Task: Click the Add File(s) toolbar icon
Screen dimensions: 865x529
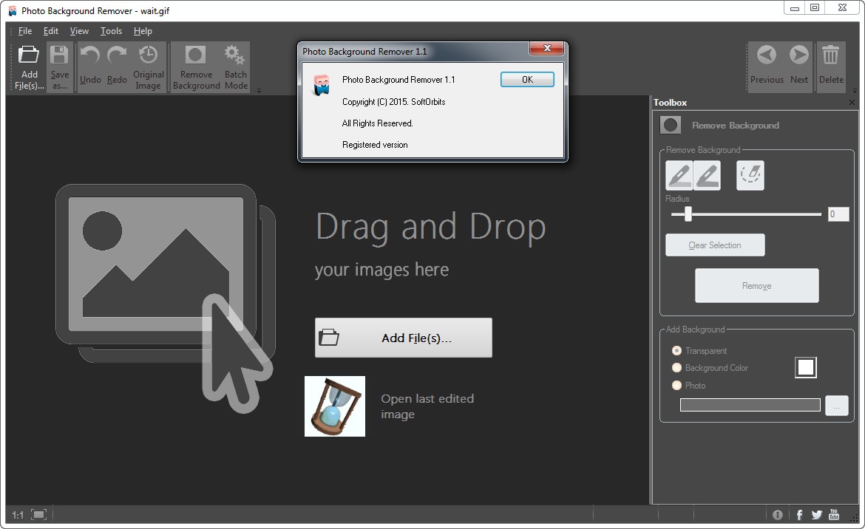Action: click(29, 67)
